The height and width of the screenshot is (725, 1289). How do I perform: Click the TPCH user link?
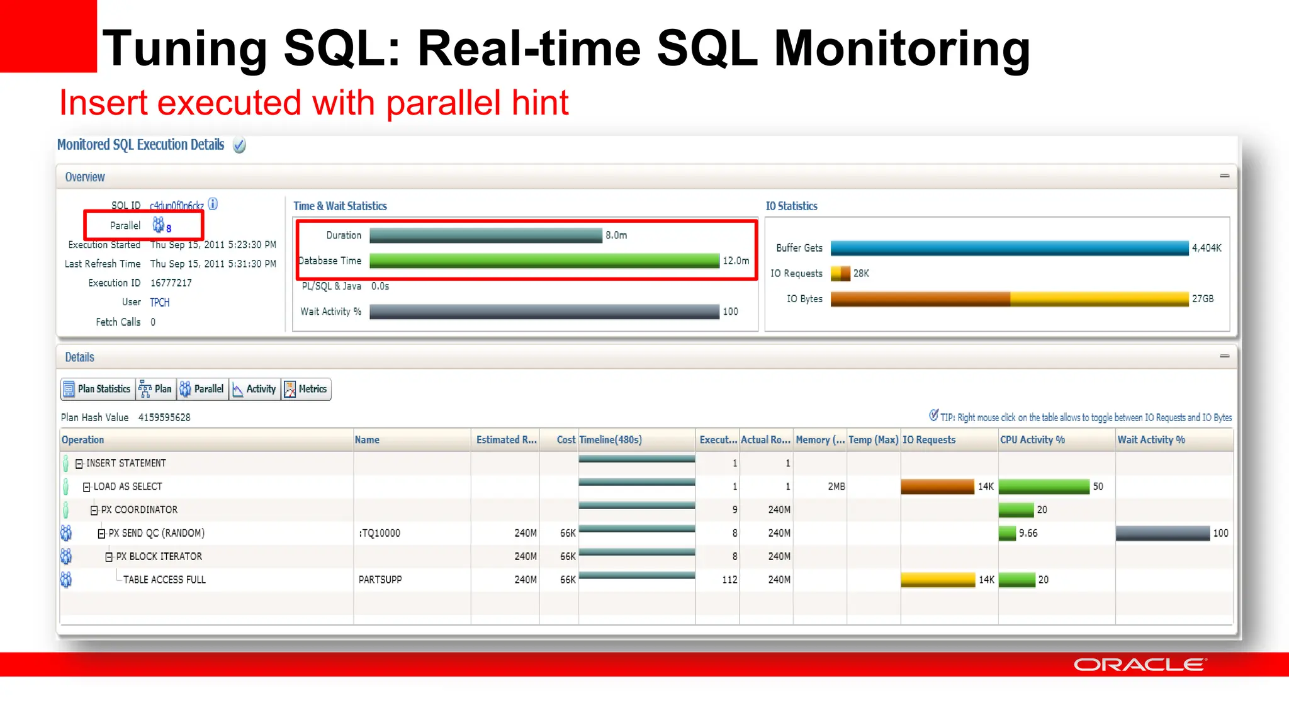(160, 303)
